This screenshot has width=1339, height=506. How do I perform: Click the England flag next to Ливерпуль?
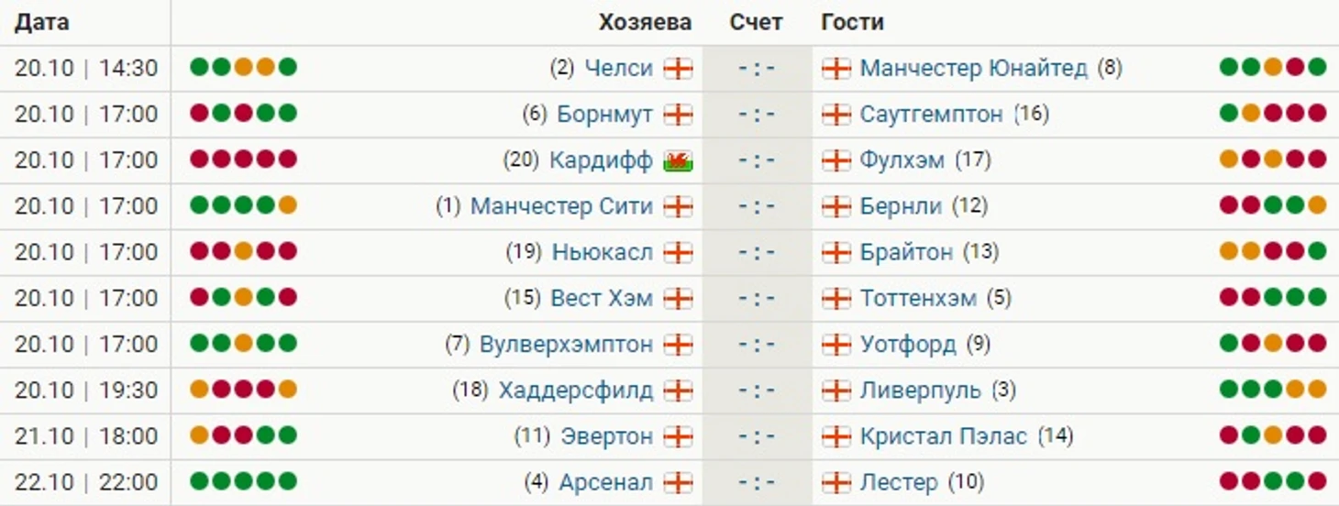[835, 390]
